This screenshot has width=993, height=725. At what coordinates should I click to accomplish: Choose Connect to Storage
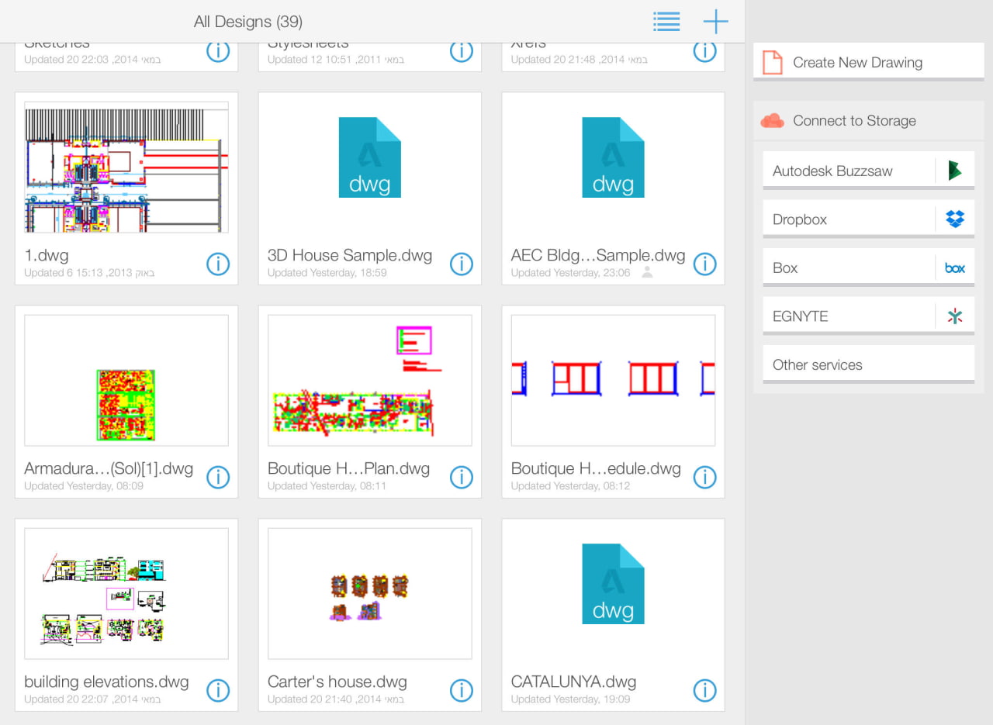click(x=854, y=120)
